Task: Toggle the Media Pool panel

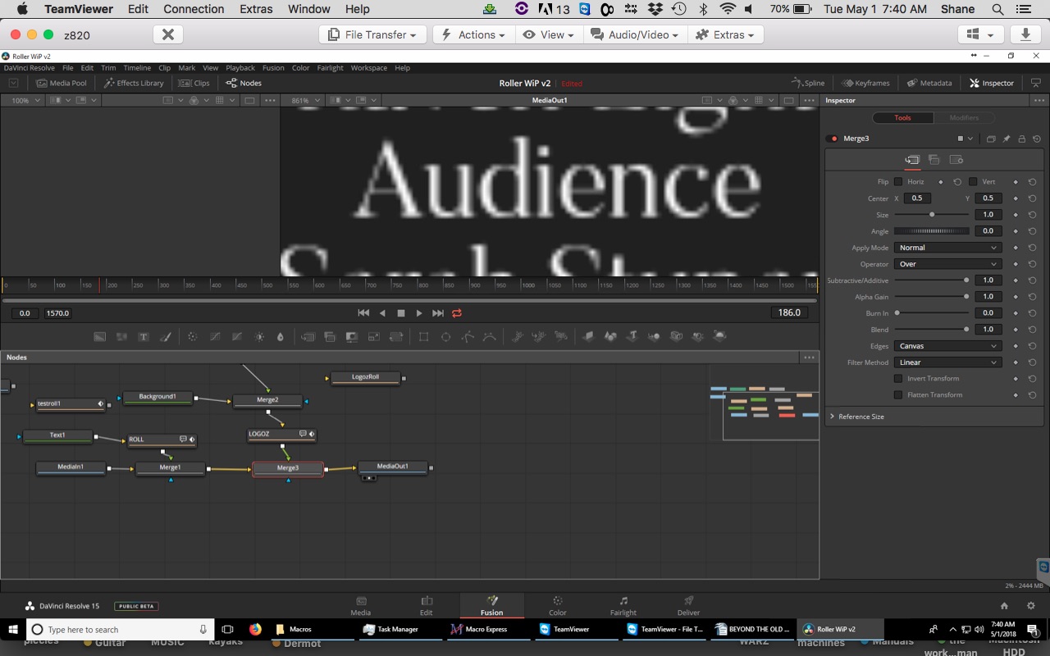Action: (62, 83)
